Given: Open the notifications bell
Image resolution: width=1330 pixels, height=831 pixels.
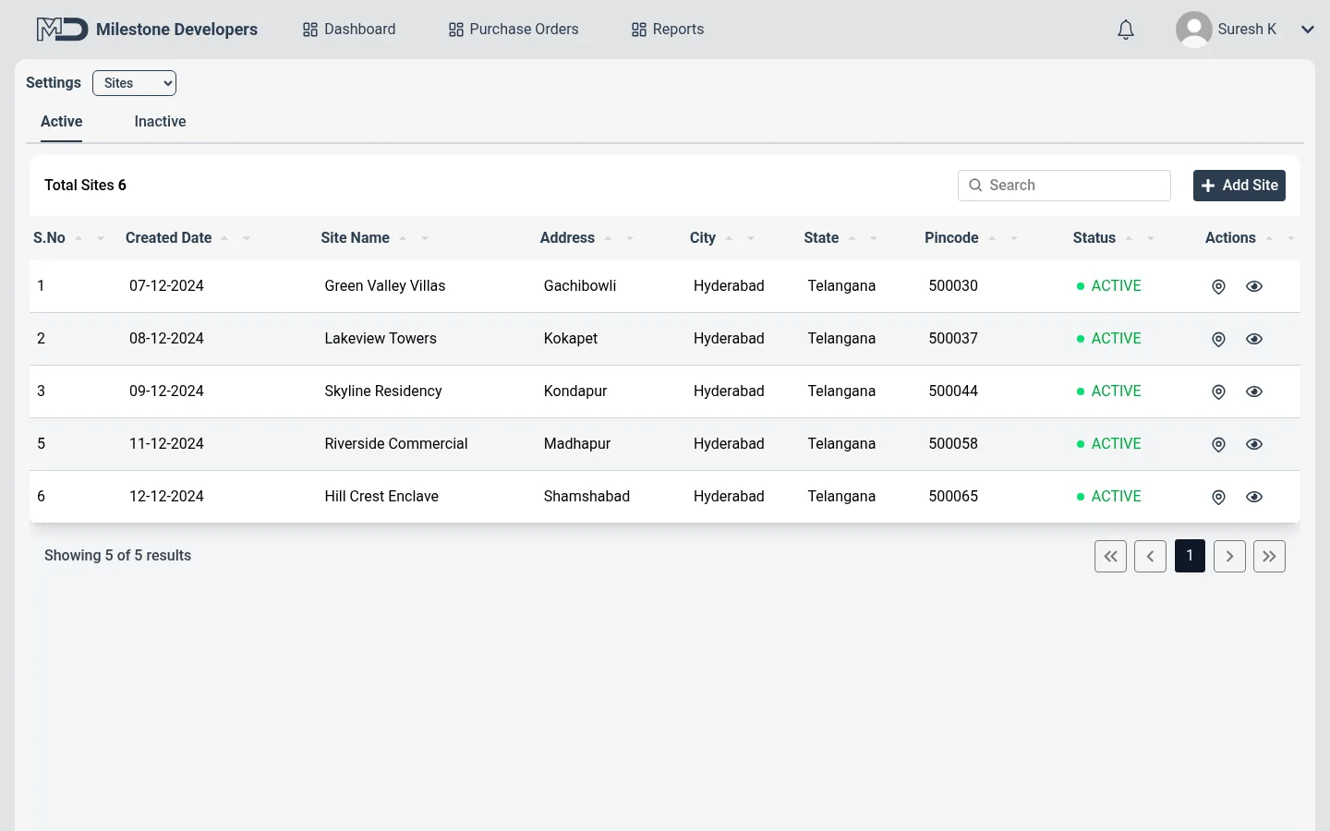Looking at the screenshot, I should [1126, 30].
